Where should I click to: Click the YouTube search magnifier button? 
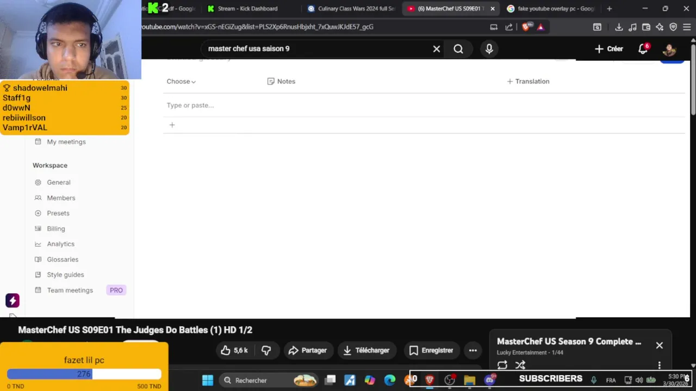click(458, 49)
